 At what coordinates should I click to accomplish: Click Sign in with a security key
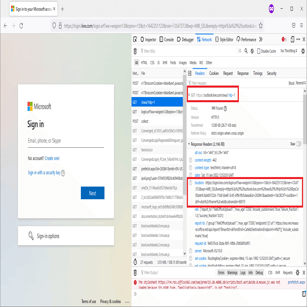[44, 172]
